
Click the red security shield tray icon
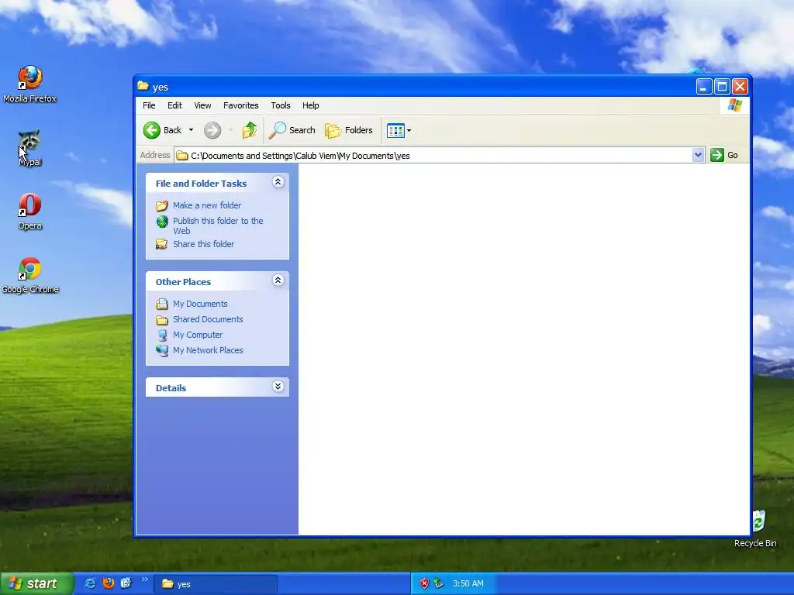point(424,583)
